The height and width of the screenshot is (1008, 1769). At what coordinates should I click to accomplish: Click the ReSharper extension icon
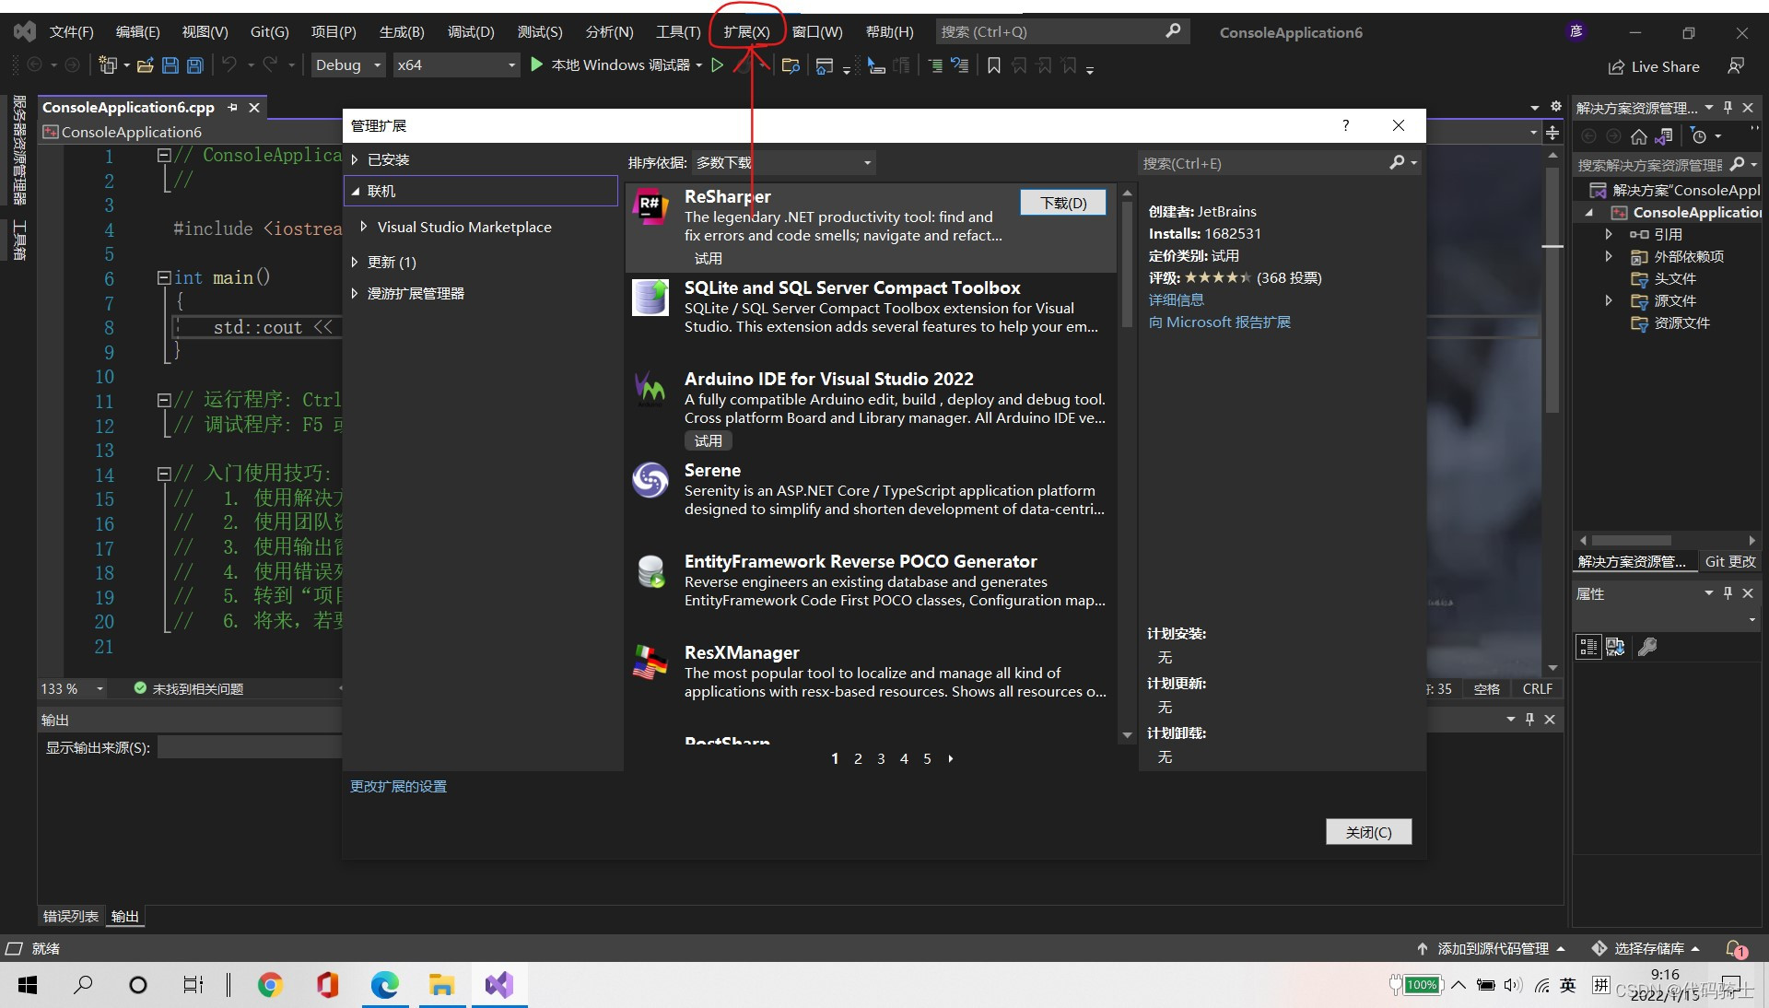coord(650,206)
